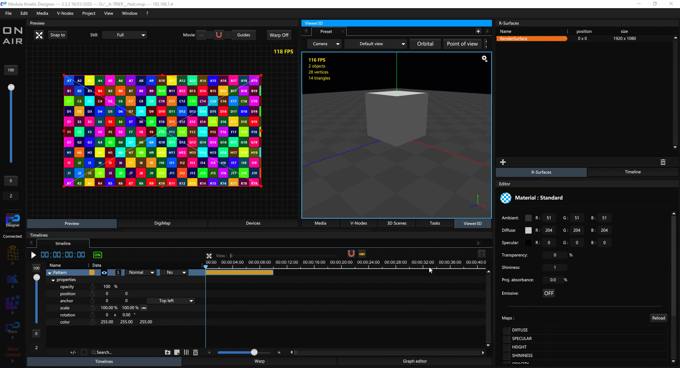Select the fit-to-view icon in Preview toolbar

pos(39,35)
